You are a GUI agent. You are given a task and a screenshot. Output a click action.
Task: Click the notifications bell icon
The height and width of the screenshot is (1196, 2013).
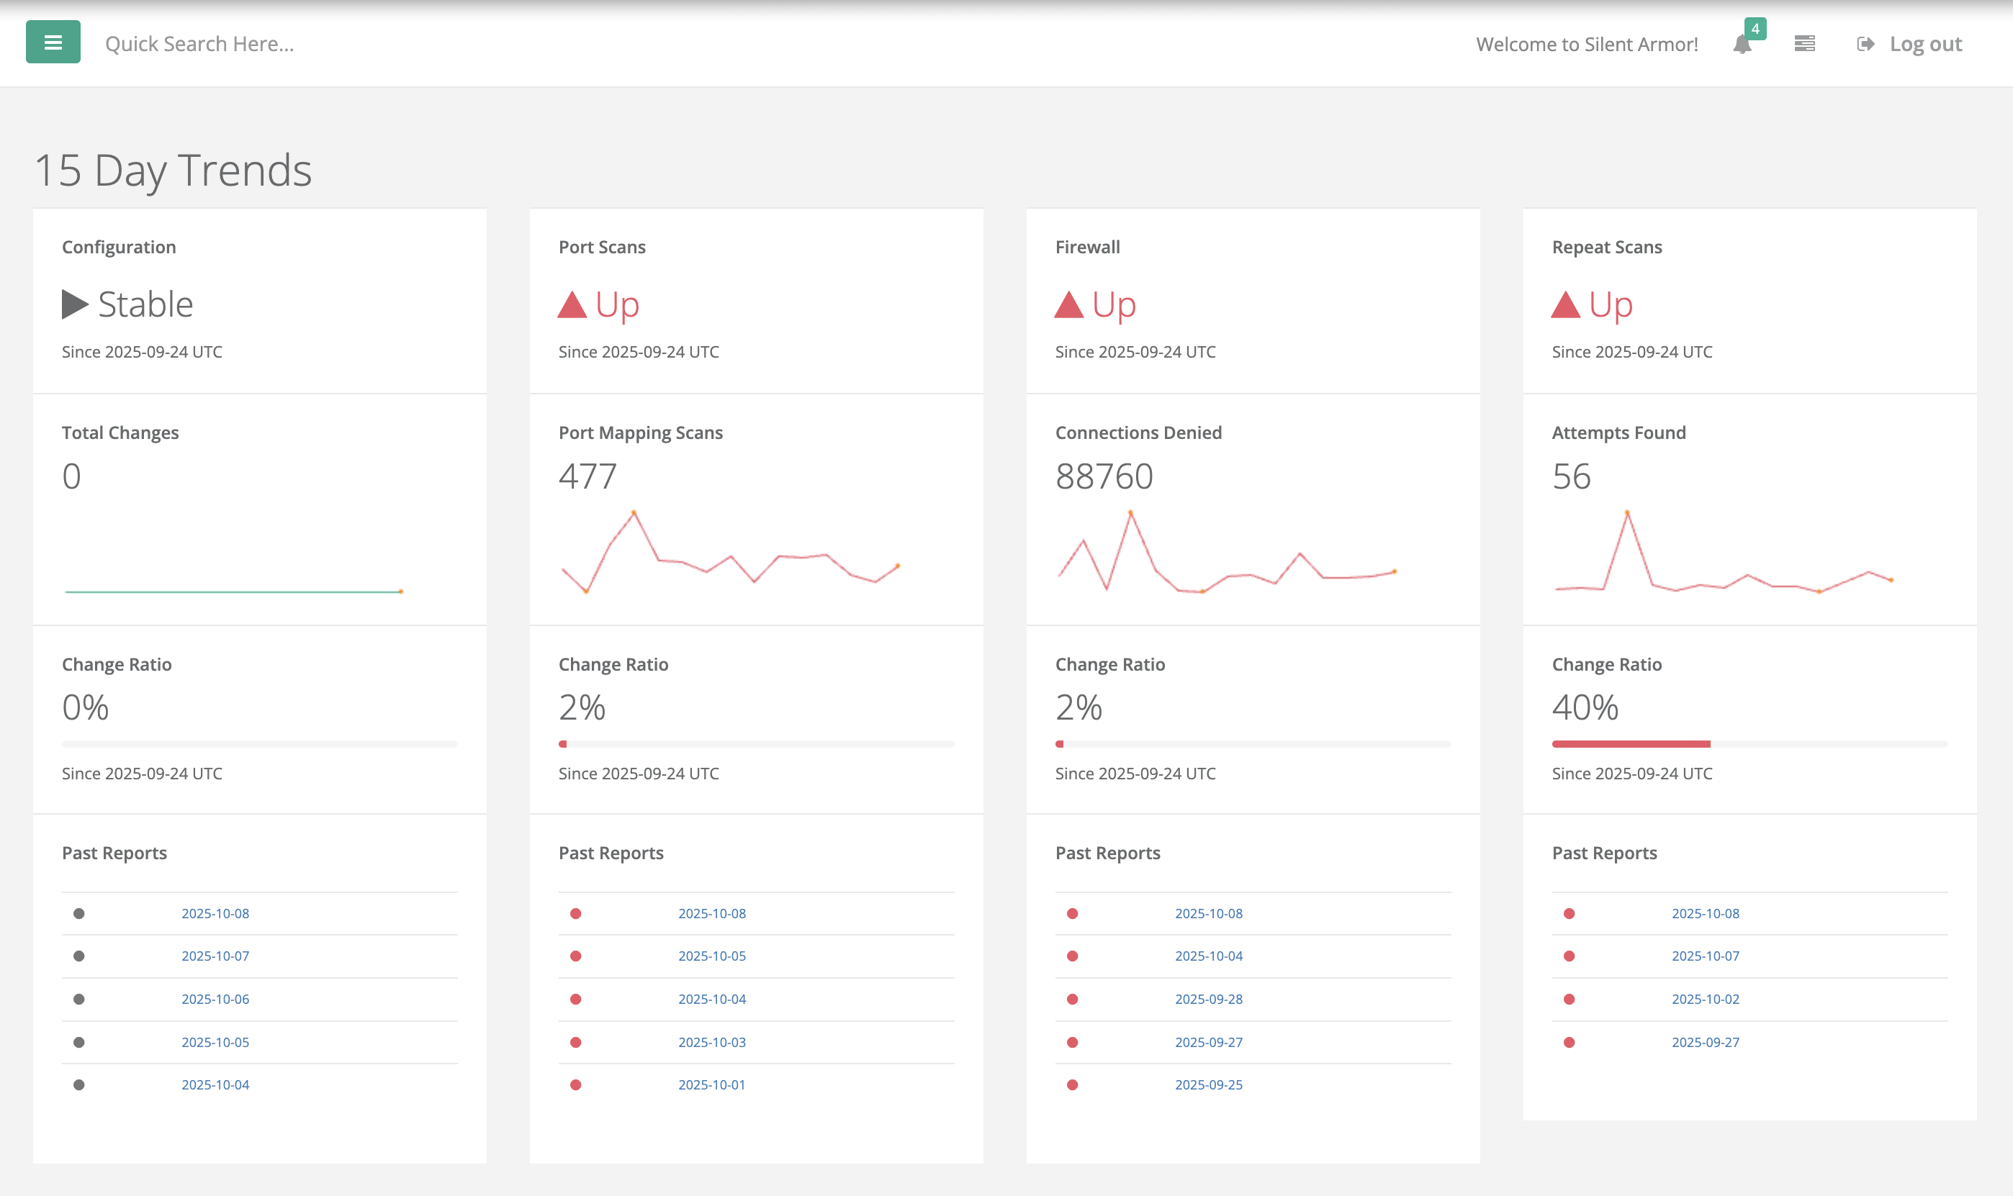pos(1742,45)
